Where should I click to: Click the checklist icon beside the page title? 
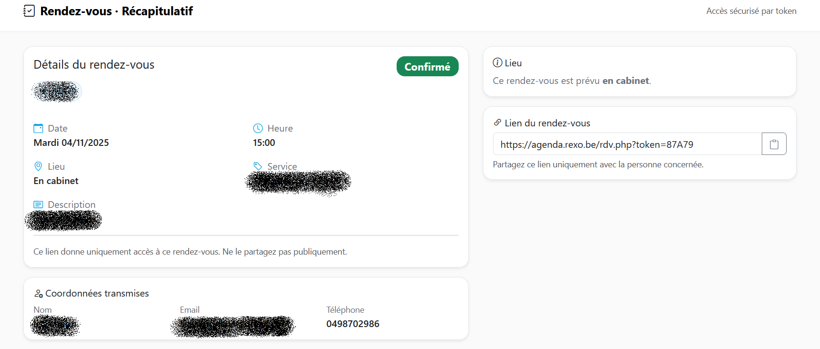click(x=29, y=11)
